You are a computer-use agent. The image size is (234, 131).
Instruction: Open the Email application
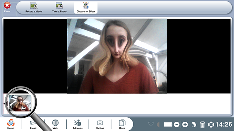click(33, 124)
